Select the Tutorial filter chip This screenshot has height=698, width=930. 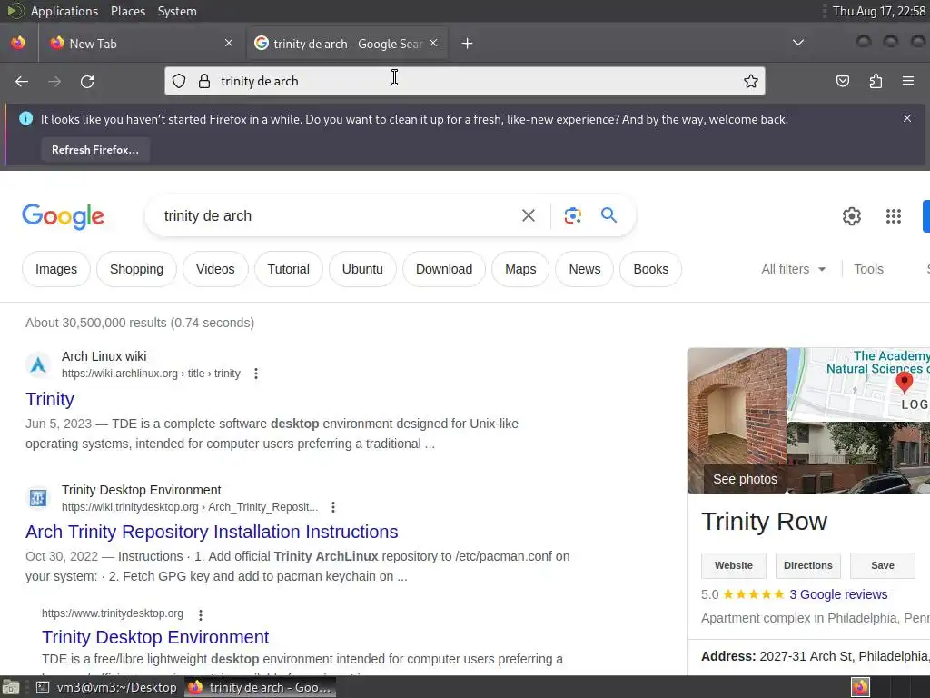(x=288, y=269)
